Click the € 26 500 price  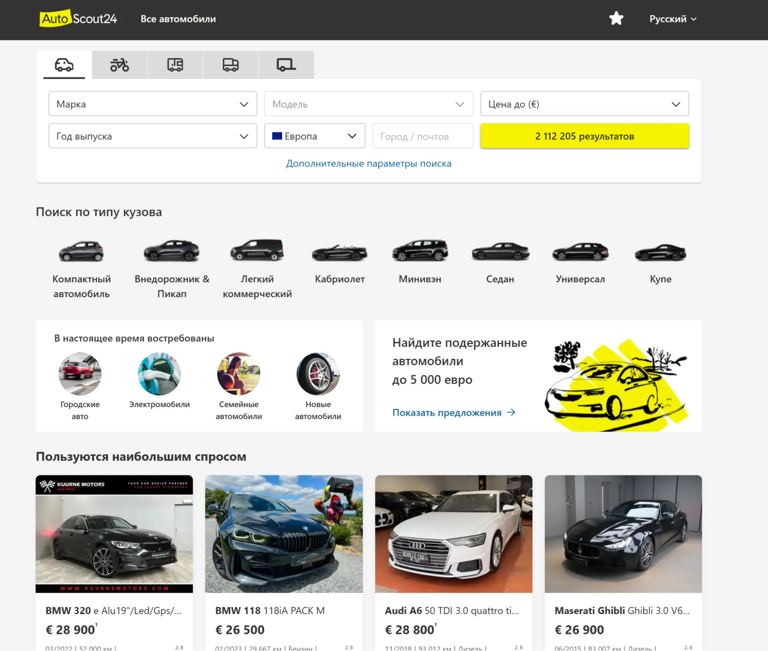(240, 629)
